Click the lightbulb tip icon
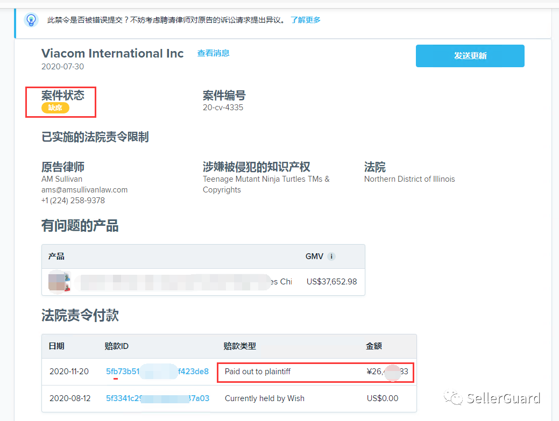The image size is (559, 421). [x=31, y=20]
